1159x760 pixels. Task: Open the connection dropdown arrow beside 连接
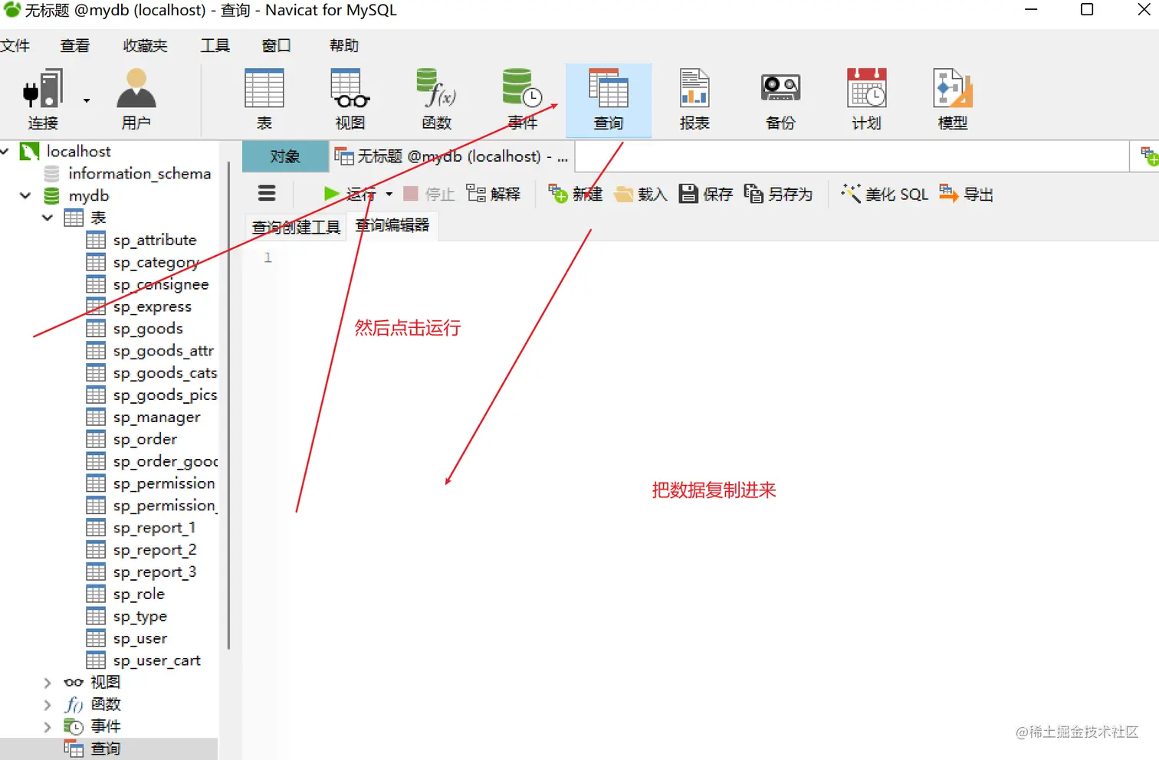(x=87, y=100)
